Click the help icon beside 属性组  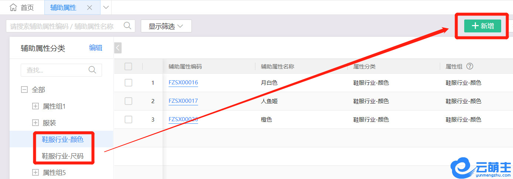point(470,66)
